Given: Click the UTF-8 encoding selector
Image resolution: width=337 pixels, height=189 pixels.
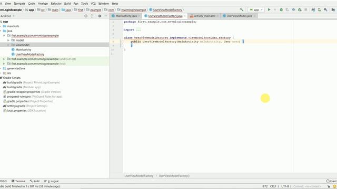Looking at the screenshot, I should (x=286, y=186).
